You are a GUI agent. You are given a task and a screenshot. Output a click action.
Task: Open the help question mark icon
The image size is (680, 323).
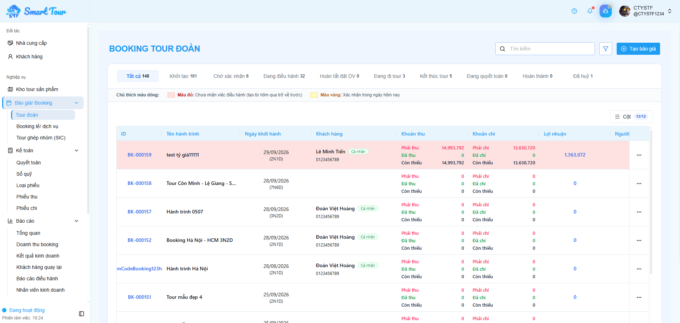(x=574, y=11)
